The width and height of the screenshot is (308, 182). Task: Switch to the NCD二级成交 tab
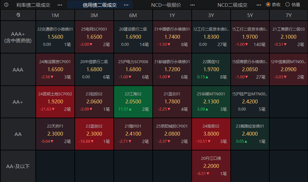tap(232, 5)
